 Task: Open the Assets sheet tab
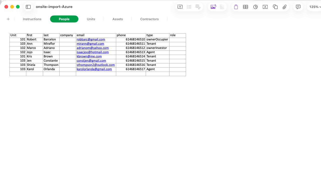pyautogui.click(x=118, y=19)
